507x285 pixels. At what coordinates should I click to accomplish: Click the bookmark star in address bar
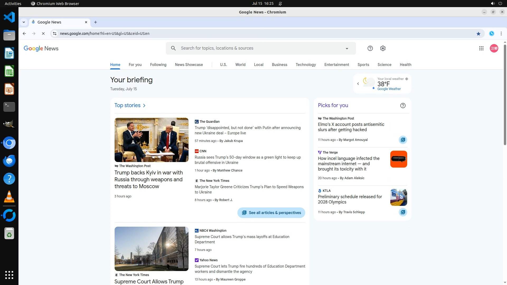[478, 34]
